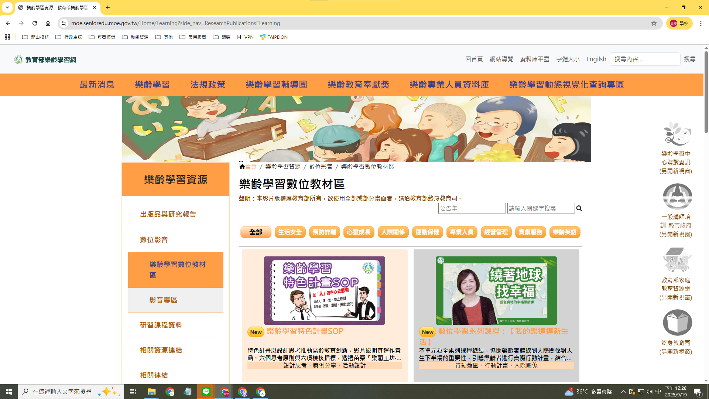Click the home icon in the breadcrumb
Image resolution: width=709 pixels, height=399 pixels.
point(242,166)
